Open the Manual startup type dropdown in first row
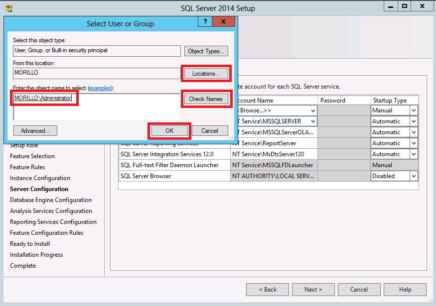Viewport: 436px width, 306px height. click(x=414, y=110)
